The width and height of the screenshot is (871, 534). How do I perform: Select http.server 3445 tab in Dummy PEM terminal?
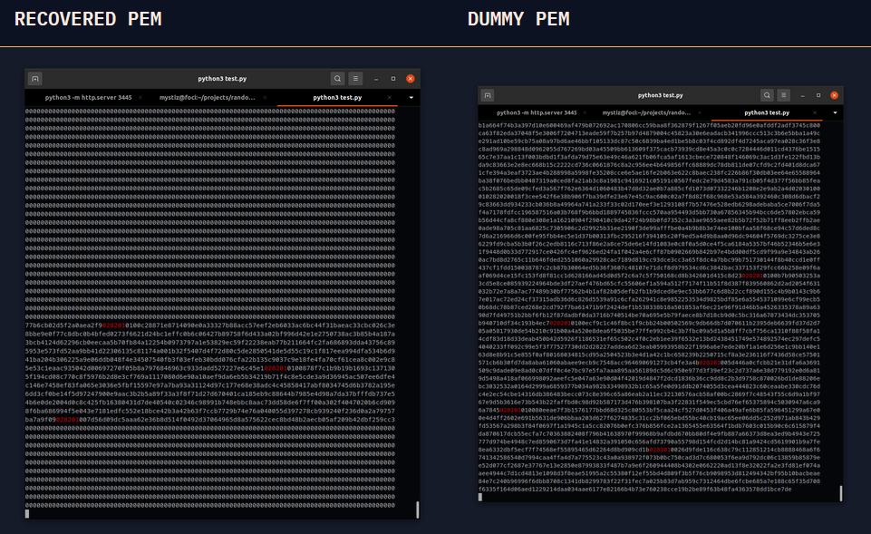tap(537, 112)
